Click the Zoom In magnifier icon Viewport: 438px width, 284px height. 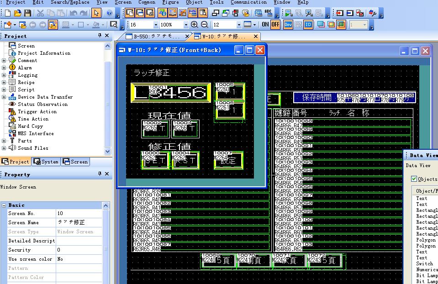[x=195, y=25]
